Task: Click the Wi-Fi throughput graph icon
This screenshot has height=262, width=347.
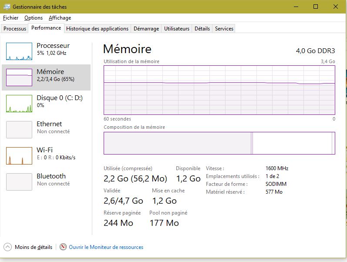Action: [19, 156]
